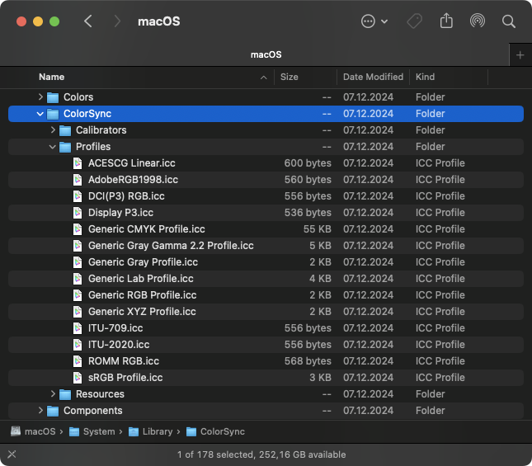Click System in path bar
The height and width of the screenshot is (466, 532).
click(92, 431)
